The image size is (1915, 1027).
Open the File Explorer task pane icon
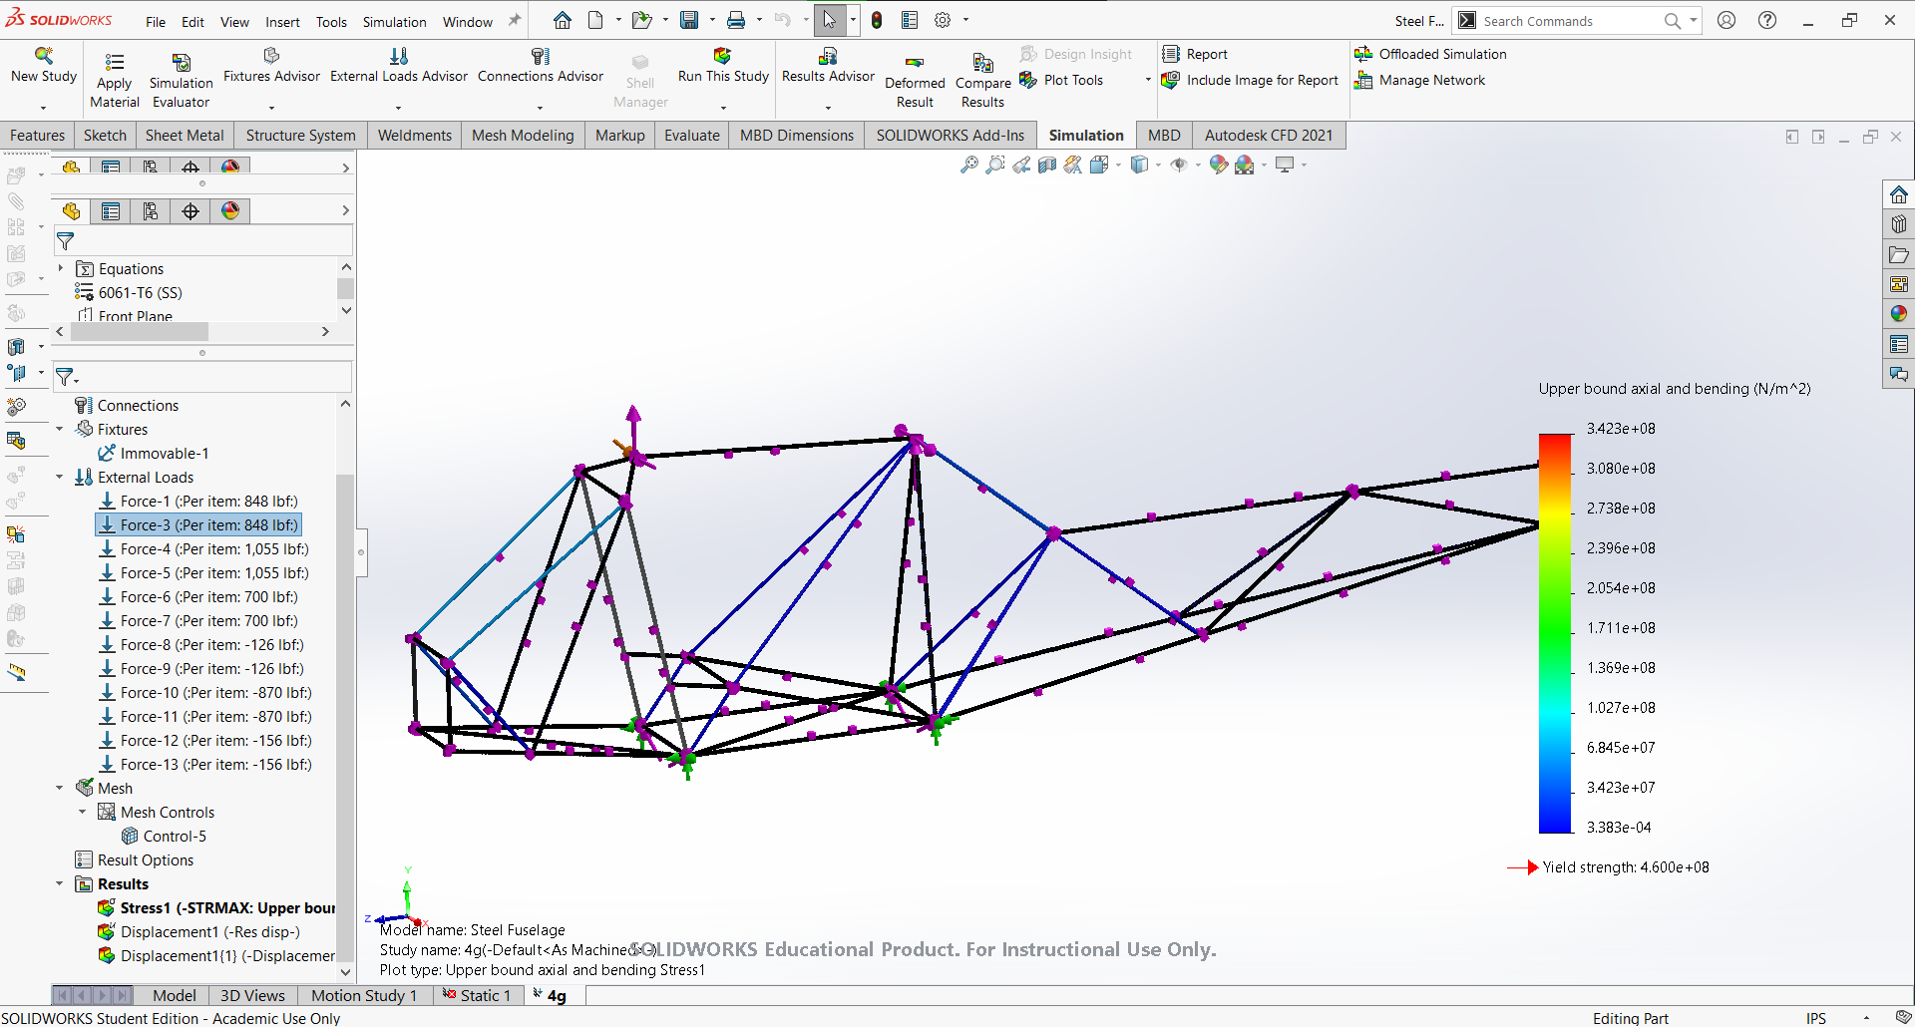click(x=1899, y=255)
